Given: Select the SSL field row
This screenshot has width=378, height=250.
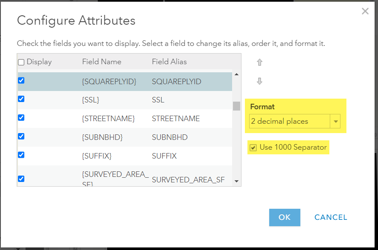Looking at the screenshot, I should [x=128, y=99].
